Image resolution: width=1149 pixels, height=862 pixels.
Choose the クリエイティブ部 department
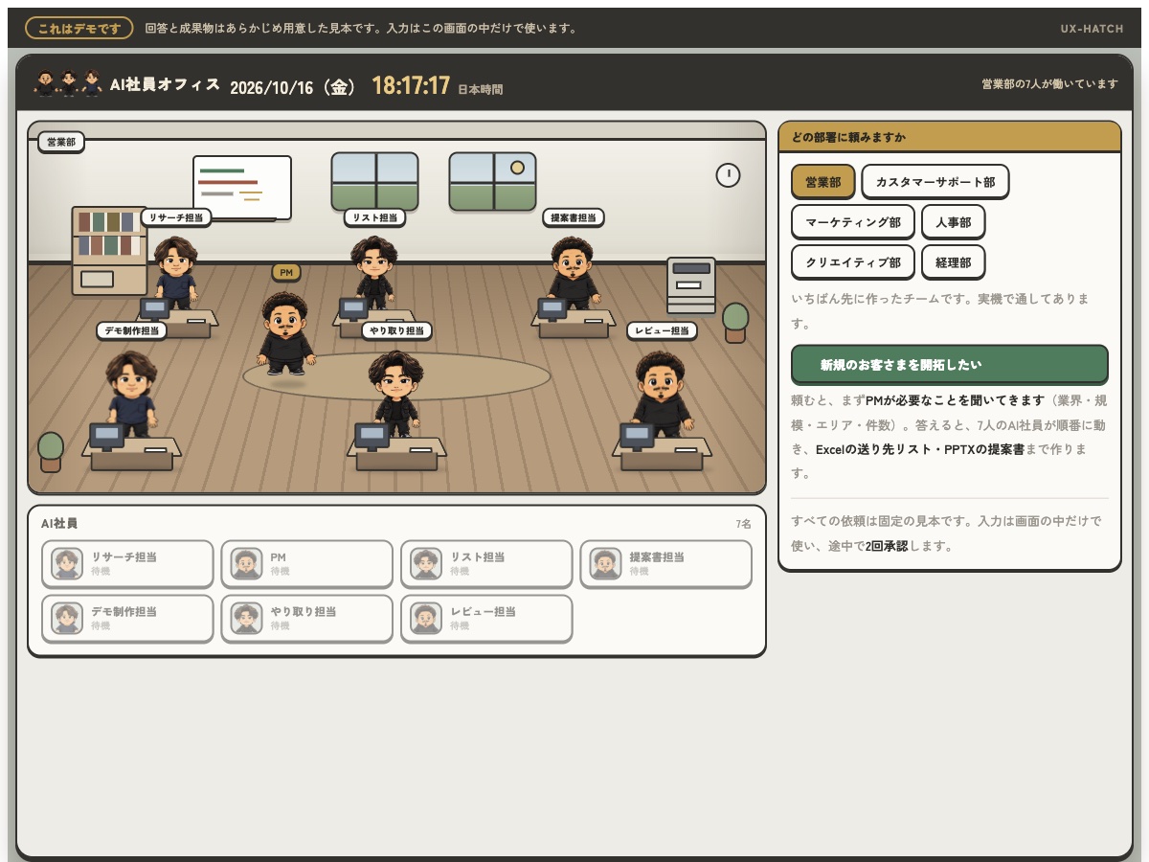pos(853,262)
